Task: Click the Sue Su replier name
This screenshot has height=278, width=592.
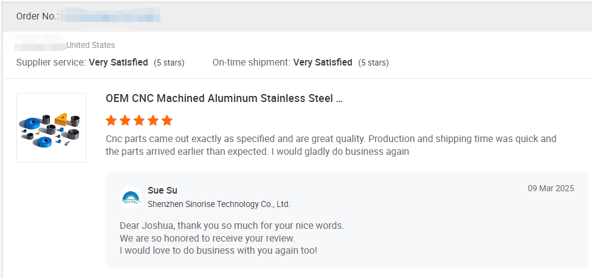Action: click(x=162, y=191)
